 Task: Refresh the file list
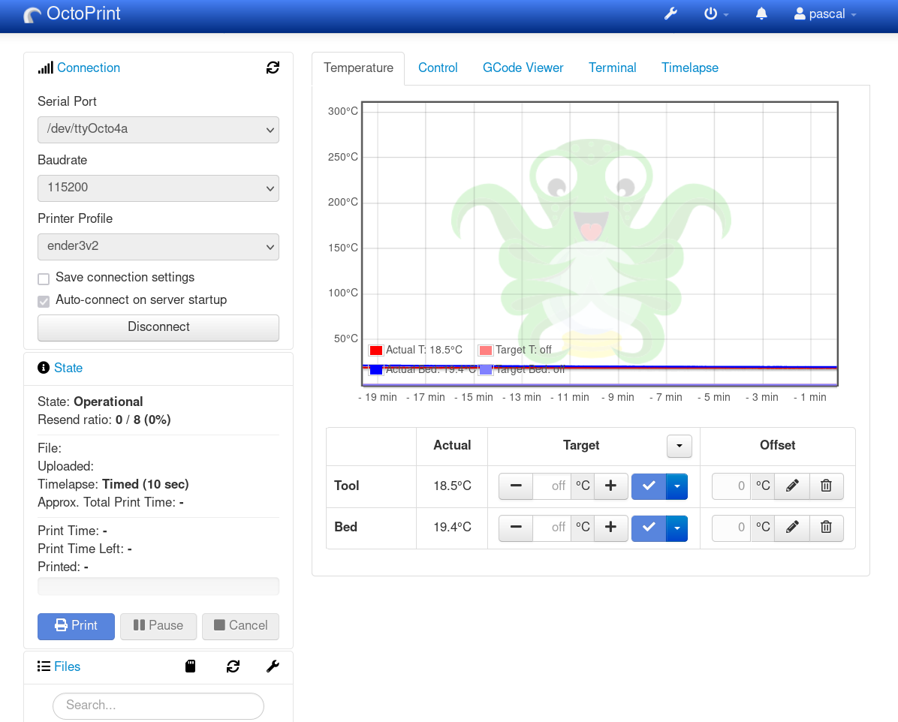coord(233,666)
